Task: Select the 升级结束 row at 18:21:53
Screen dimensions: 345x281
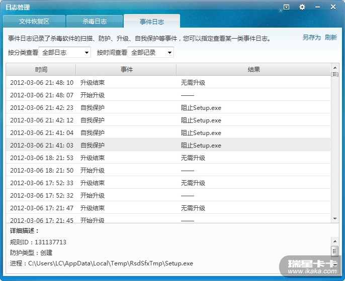Action: tap(168, 158)
